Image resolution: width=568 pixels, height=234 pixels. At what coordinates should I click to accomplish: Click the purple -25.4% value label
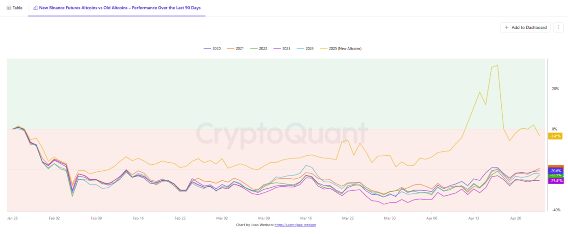pos(555,181)
